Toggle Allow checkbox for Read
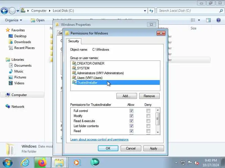225x168 pixels. point(131,131)
